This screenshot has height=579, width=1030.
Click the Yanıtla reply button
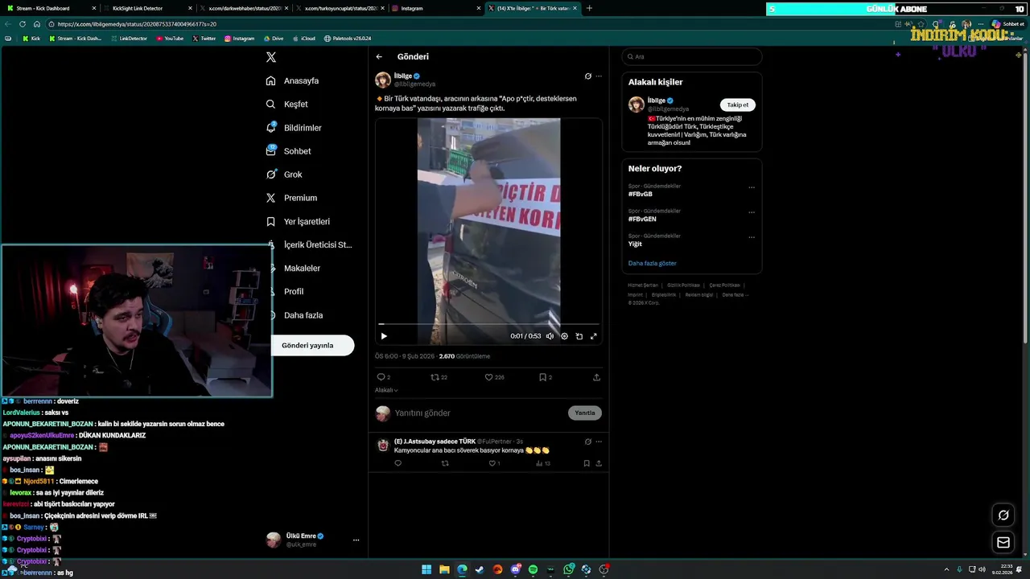click(585, 413)
